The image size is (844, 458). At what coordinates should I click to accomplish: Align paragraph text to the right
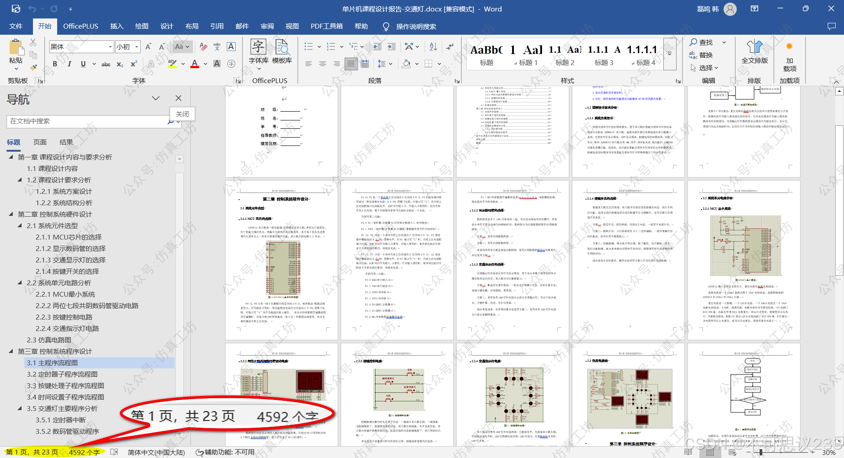[x=337, y=64]
